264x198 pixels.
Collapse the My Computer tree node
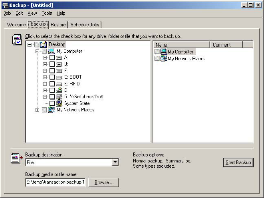pyautogui.click(x=37, y=51)
